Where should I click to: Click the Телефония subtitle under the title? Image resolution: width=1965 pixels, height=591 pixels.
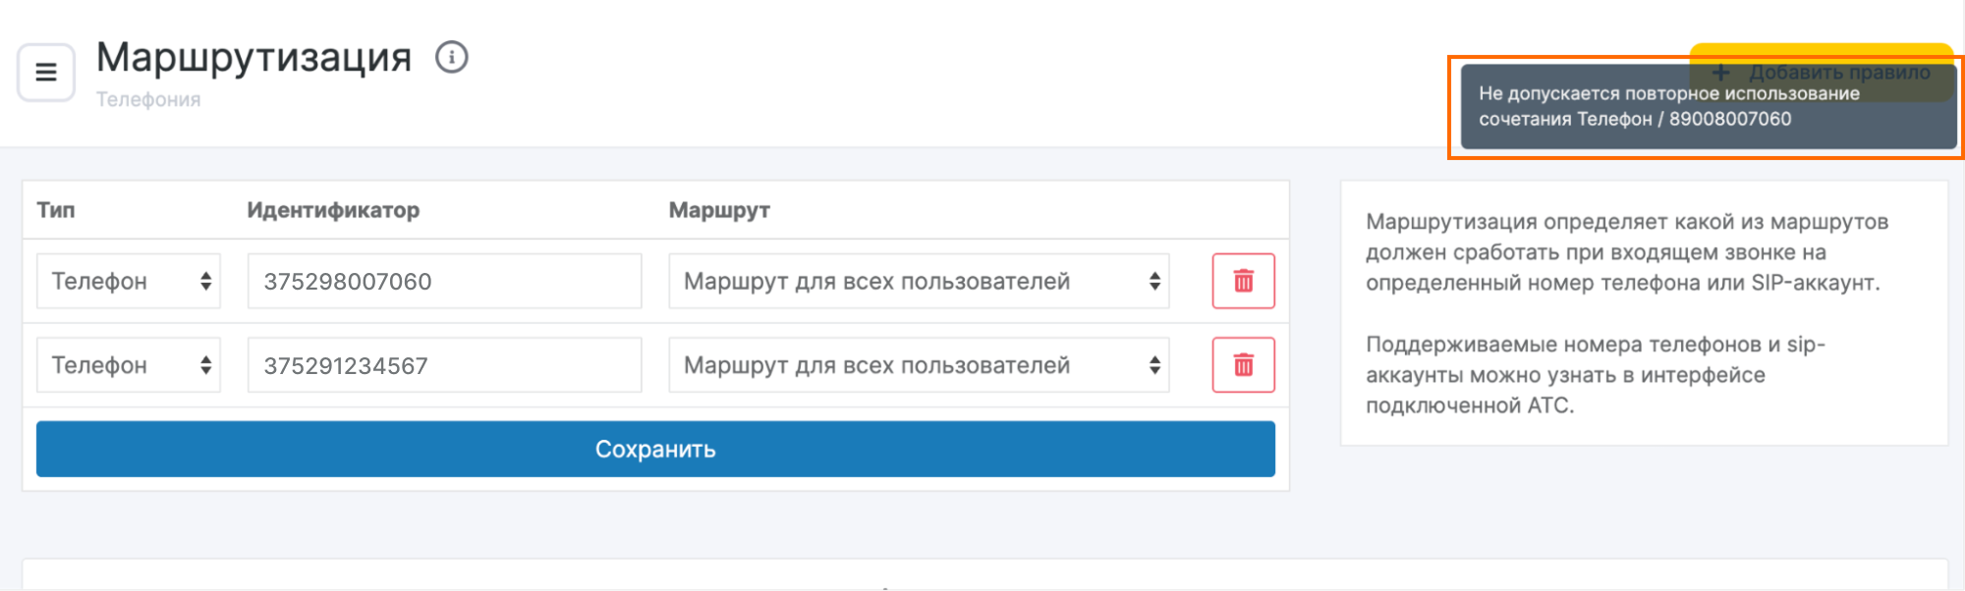click(148, 100)
